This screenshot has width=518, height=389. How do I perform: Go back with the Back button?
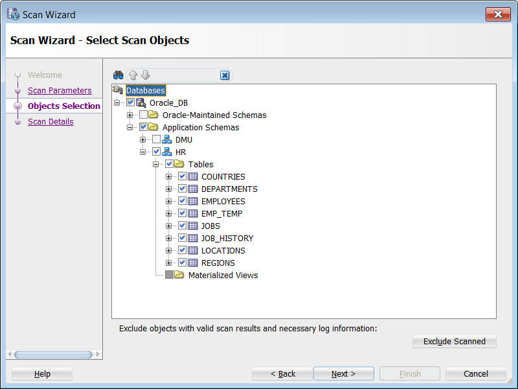click(x=282, y=373)
